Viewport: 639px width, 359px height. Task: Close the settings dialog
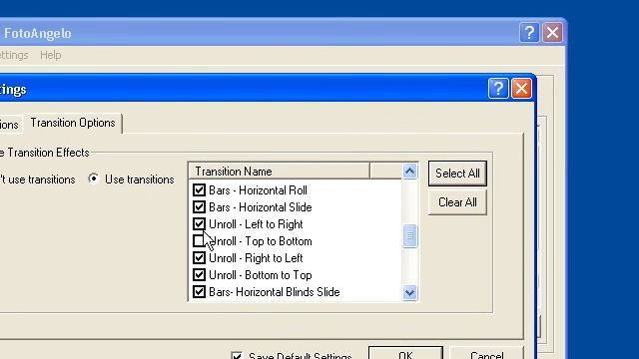(521, 89)
